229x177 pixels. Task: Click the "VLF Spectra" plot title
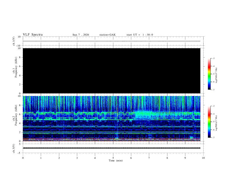click(33, 35)
